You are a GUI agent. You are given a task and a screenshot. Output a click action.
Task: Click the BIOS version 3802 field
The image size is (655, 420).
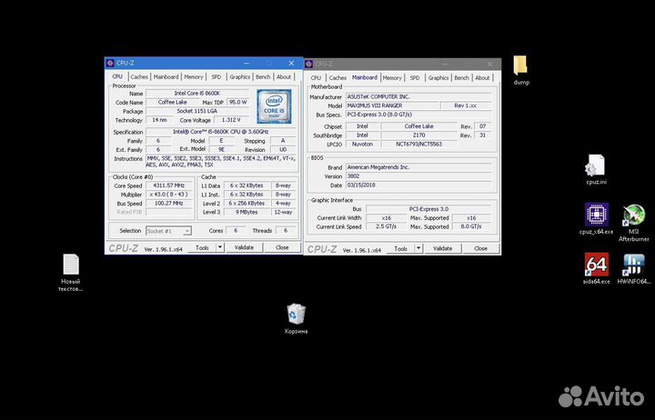pos(419,176)
